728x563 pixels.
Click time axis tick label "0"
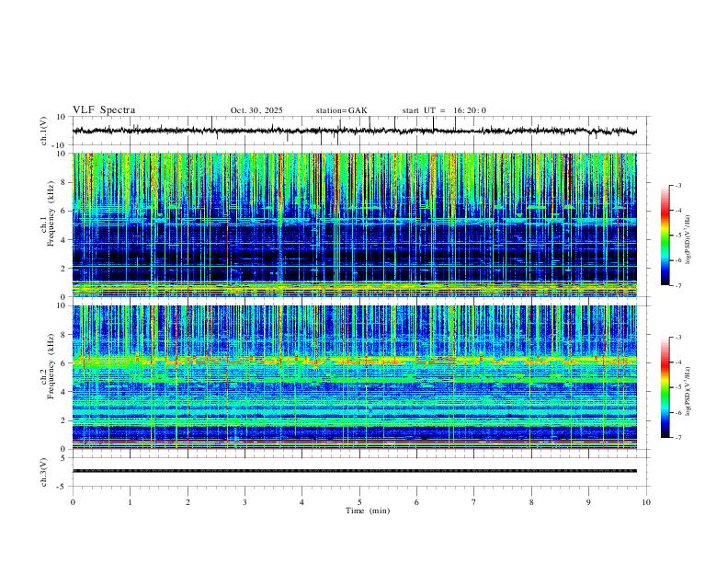point(73,502)
